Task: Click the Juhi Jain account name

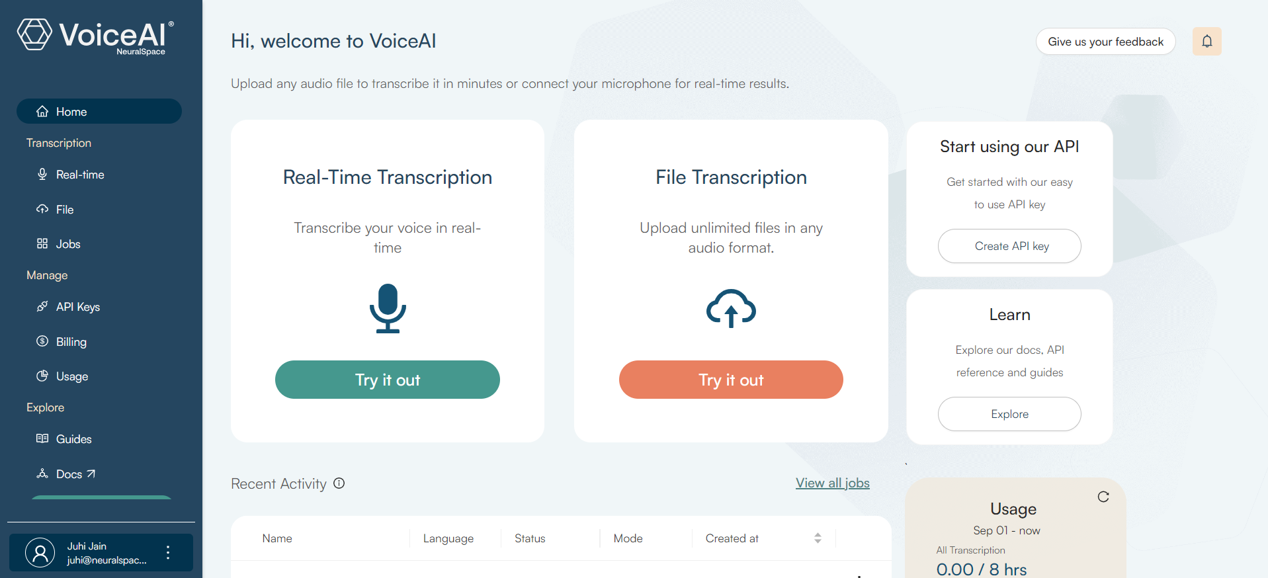Action: 87,546
